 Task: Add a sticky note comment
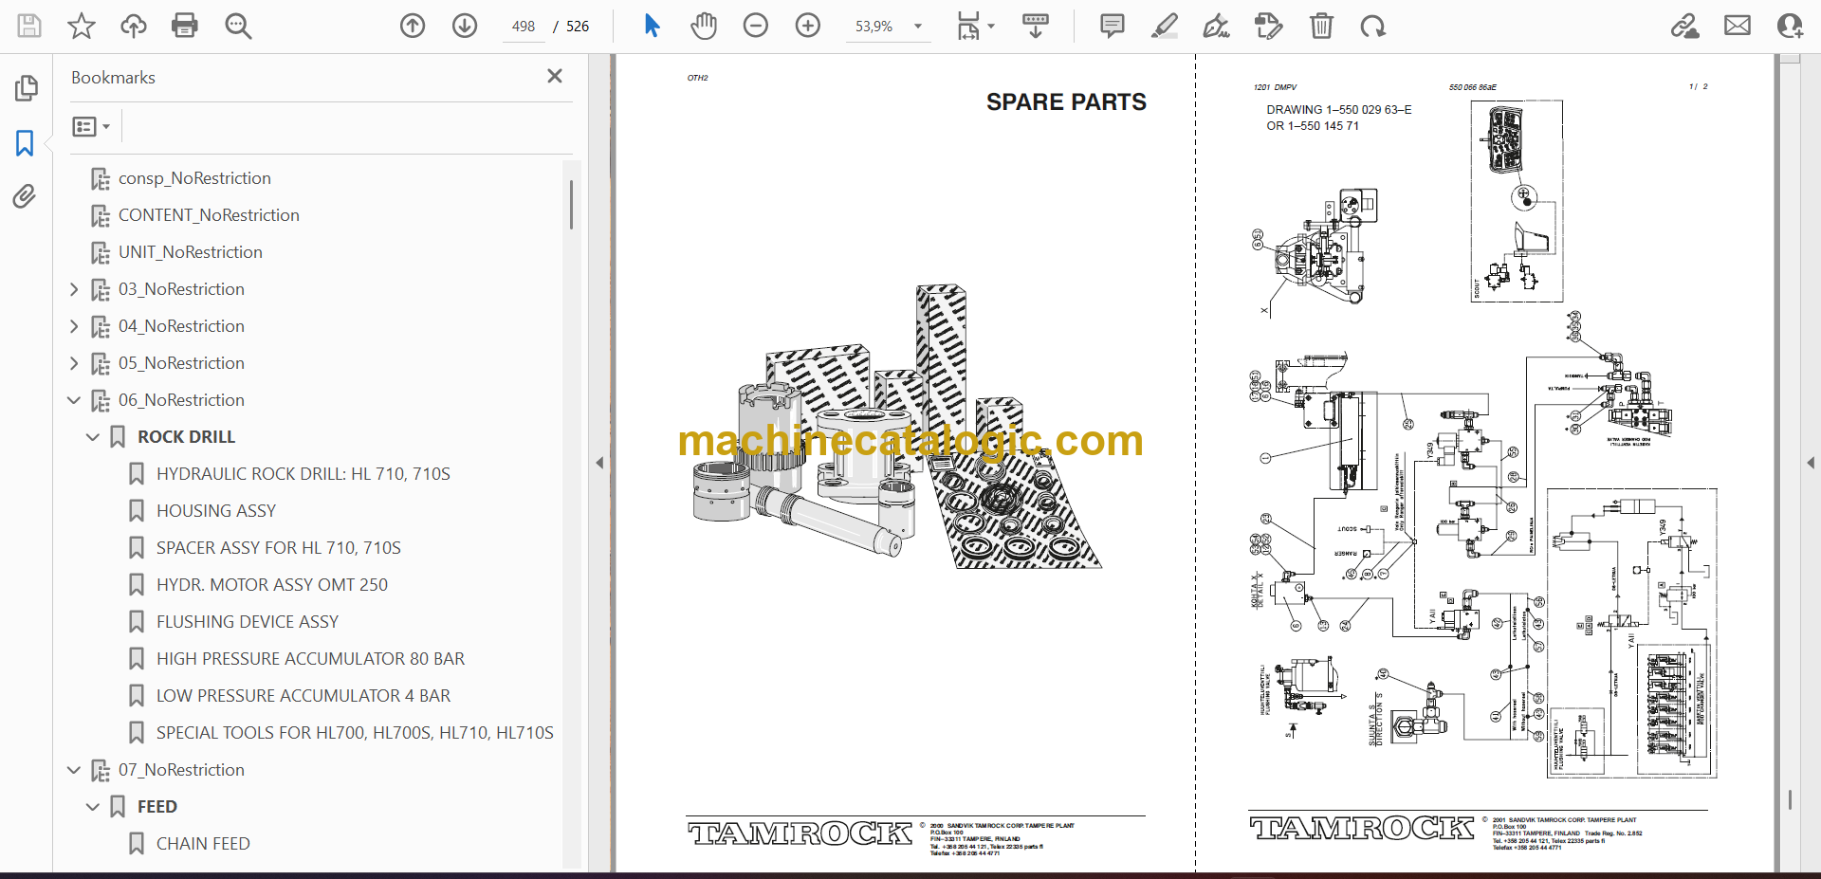(1113, 26)
